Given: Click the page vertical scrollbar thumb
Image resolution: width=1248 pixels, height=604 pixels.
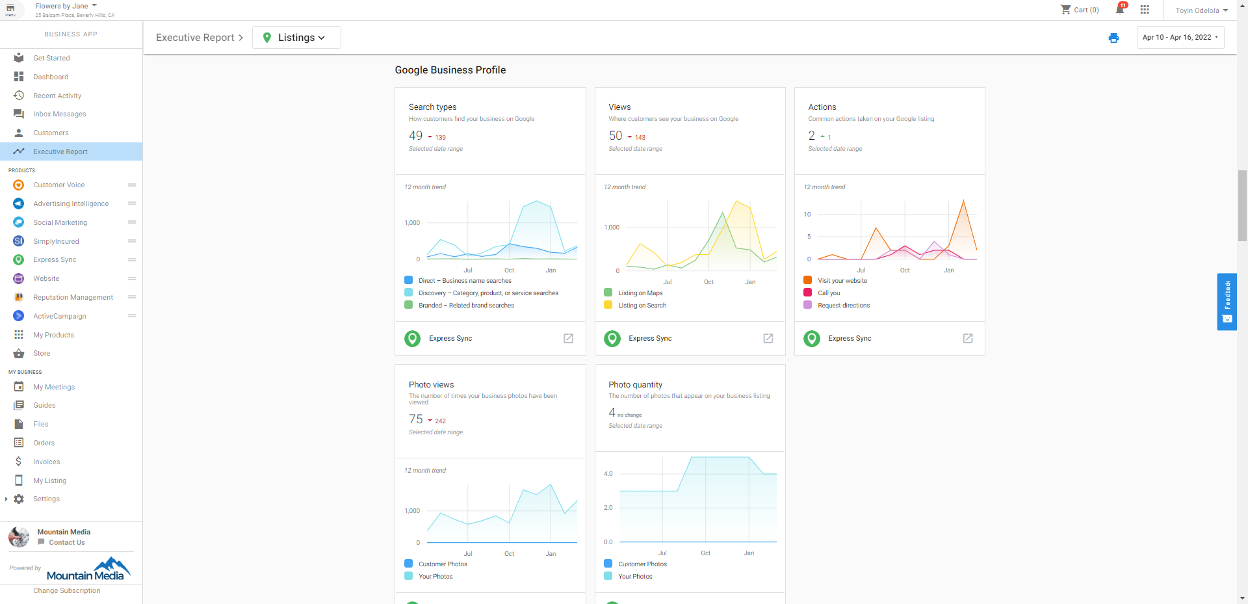Looking at the screenshot, I should click(x=1242, y=205).
